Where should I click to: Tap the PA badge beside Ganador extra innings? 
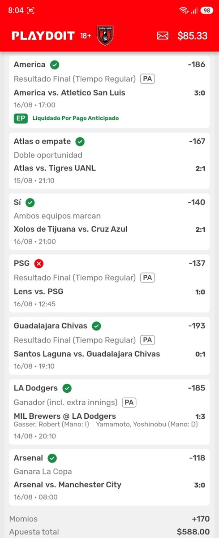coord(129,403)
